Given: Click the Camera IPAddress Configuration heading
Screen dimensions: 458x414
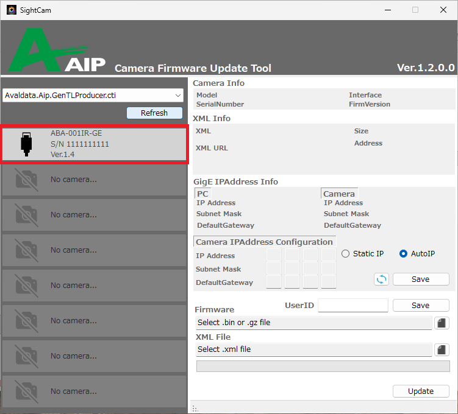Looking at the screenshot, I should click(264, 242).
